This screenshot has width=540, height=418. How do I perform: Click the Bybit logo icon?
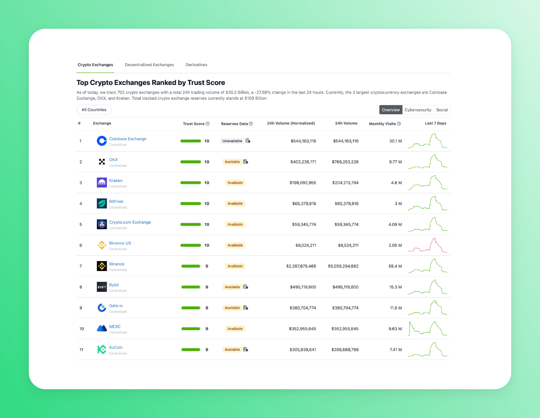click(x=102, y=287)
